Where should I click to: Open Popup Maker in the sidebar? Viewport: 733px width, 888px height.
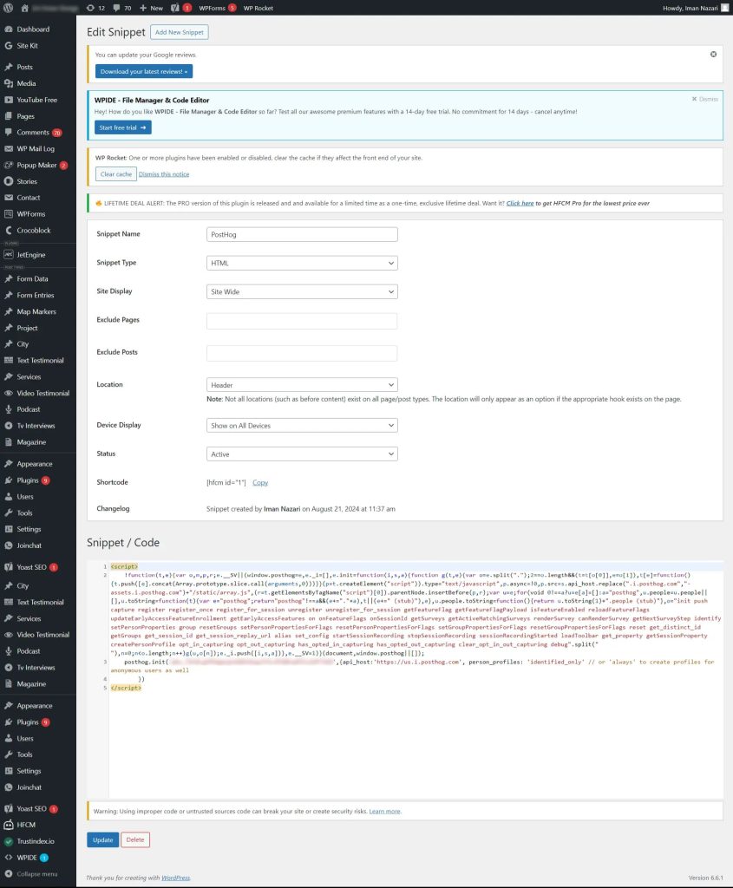pyautogui.click(x=38, y=165)
